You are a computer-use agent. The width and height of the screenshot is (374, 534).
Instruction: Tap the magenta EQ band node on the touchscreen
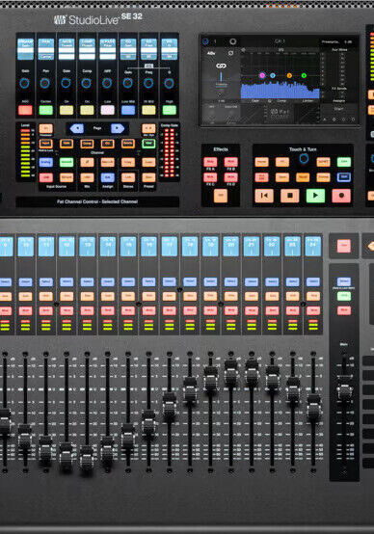point(262,75)
